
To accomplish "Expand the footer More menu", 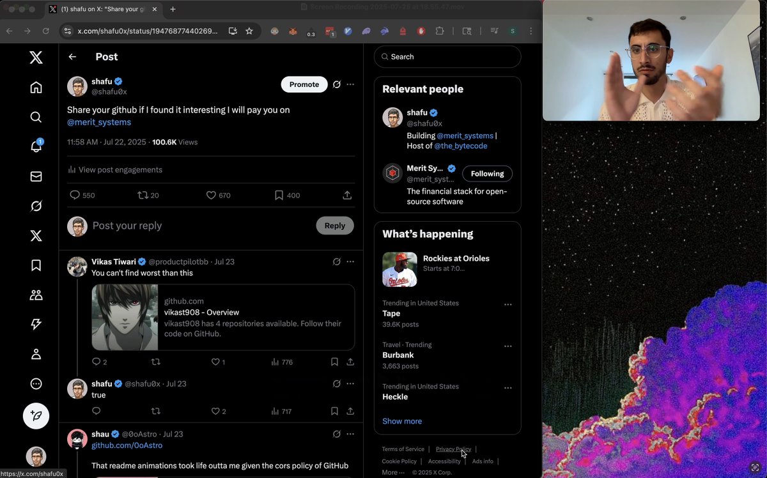I will [393, 473].
